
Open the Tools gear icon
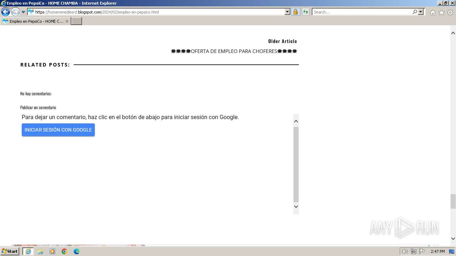[450, 12]
